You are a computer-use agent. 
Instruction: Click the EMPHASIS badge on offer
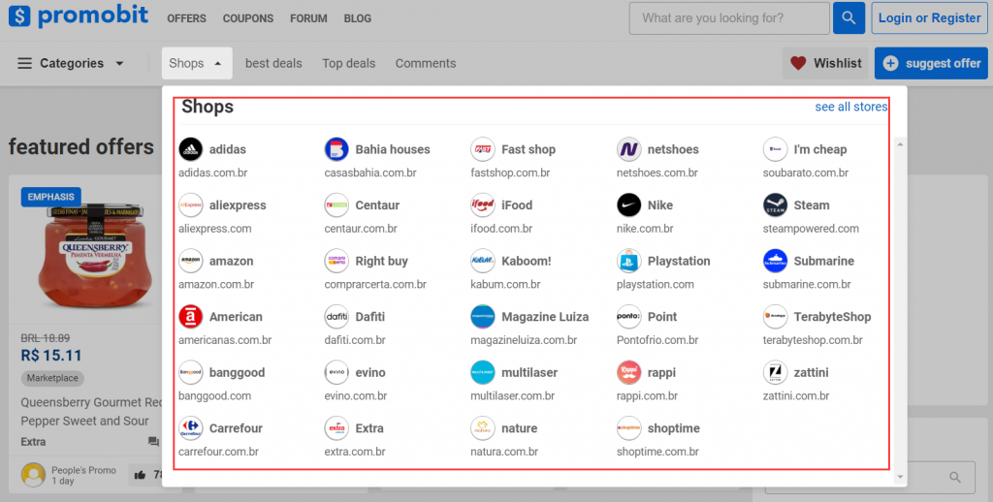(x=50, y=197)
